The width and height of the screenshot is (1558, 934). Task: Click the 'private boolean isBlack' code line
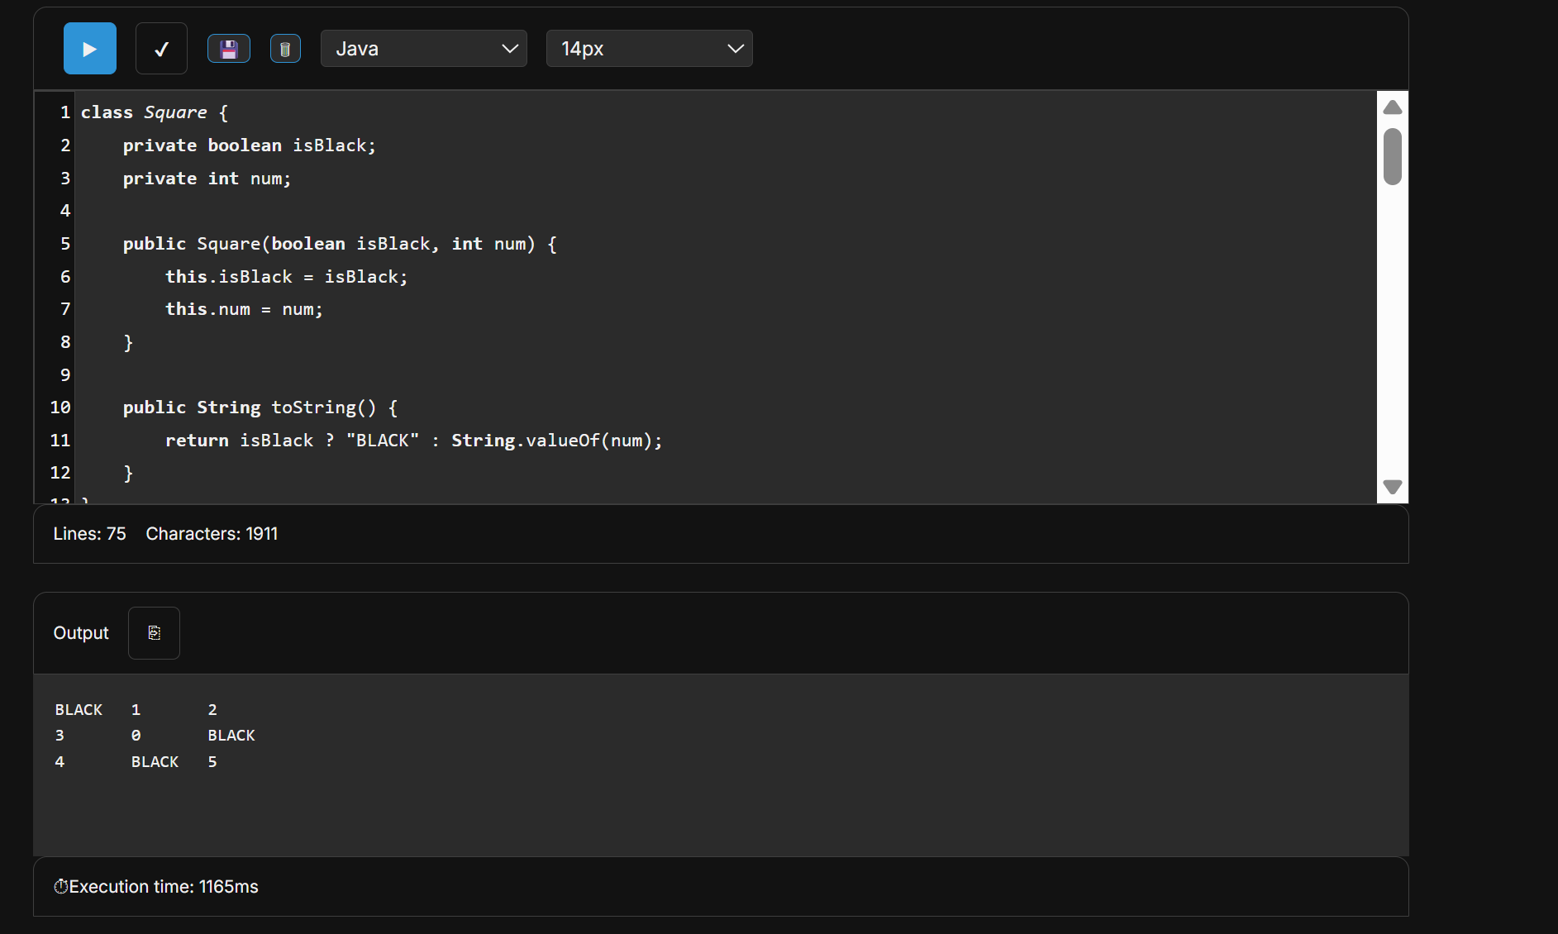click(249, 145)
